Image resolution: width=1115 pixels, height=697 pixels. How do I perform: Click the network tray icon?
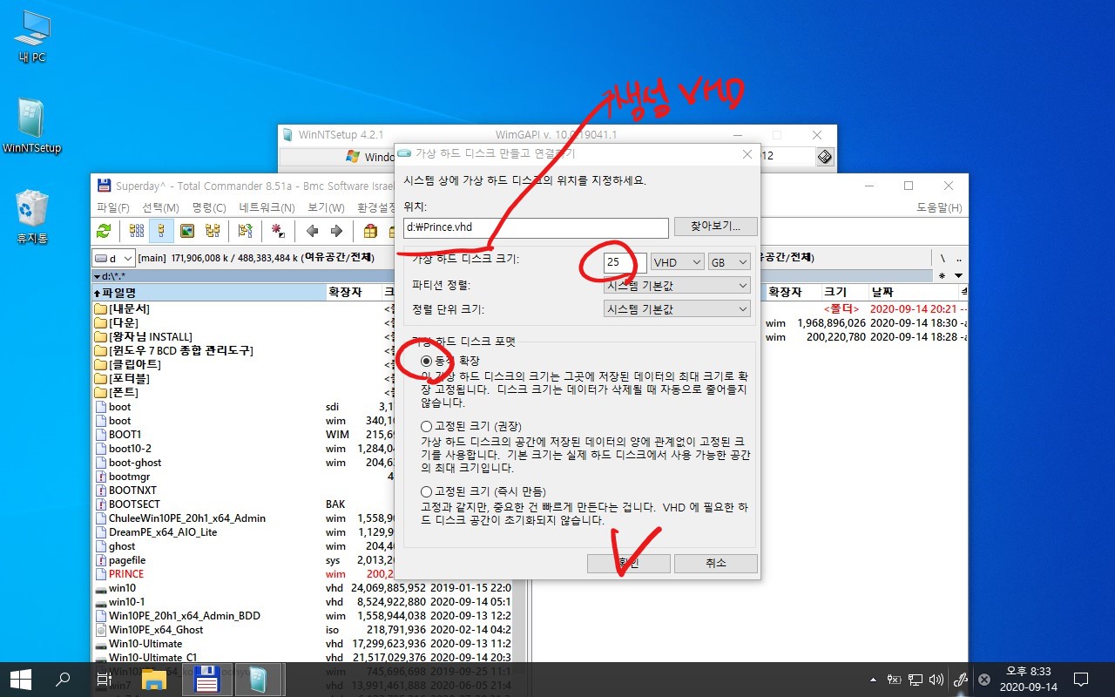click(x=916, y=680)
